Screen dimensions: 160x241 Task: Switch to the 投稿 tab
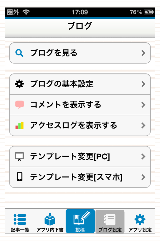tap(80, 221)
